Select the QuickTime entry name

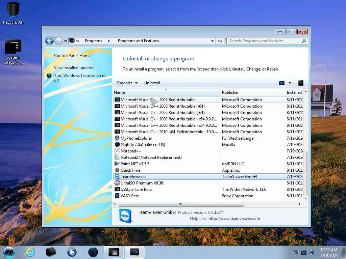pyautogui.click(x=130, y=170)
